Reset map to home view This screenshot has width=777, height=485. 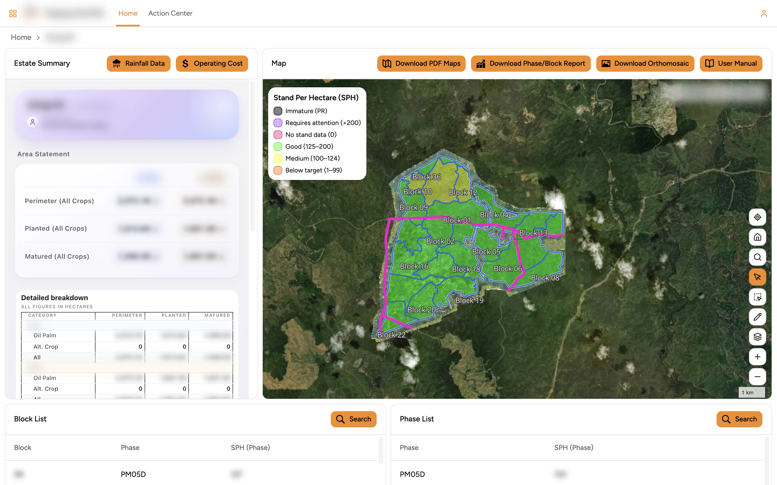(757, 237)
